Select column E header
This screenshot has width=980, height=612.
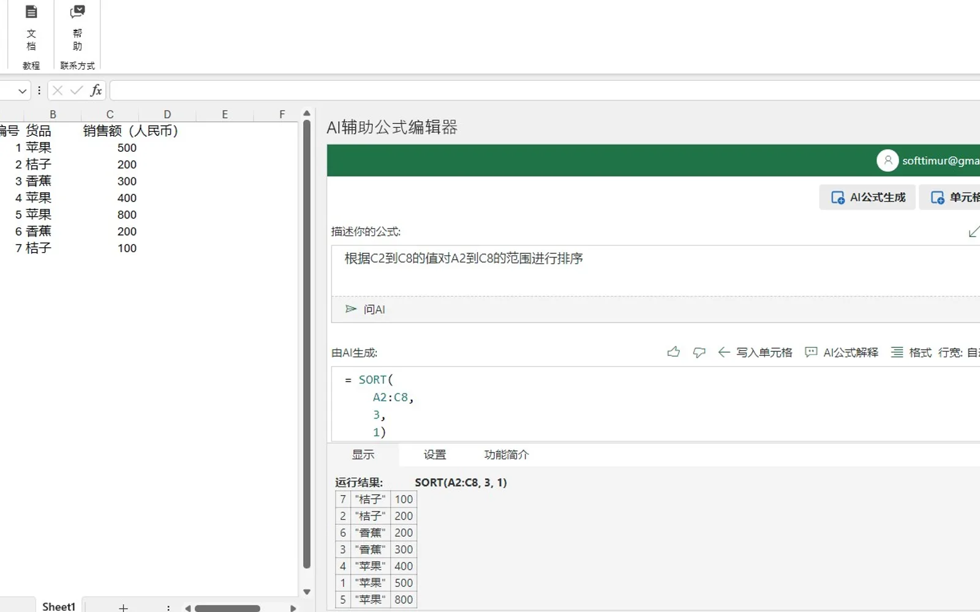[225, 114]
